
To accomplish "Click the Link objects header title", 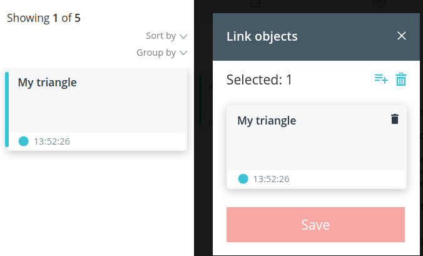I will pyautogui.click(x=262, y=36).
